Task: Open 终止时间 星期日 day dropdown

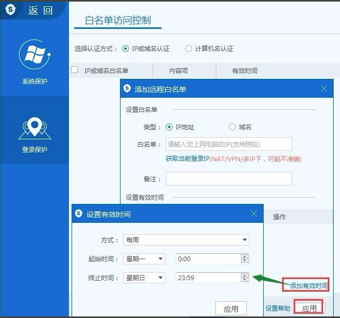Action: (161, 278)
